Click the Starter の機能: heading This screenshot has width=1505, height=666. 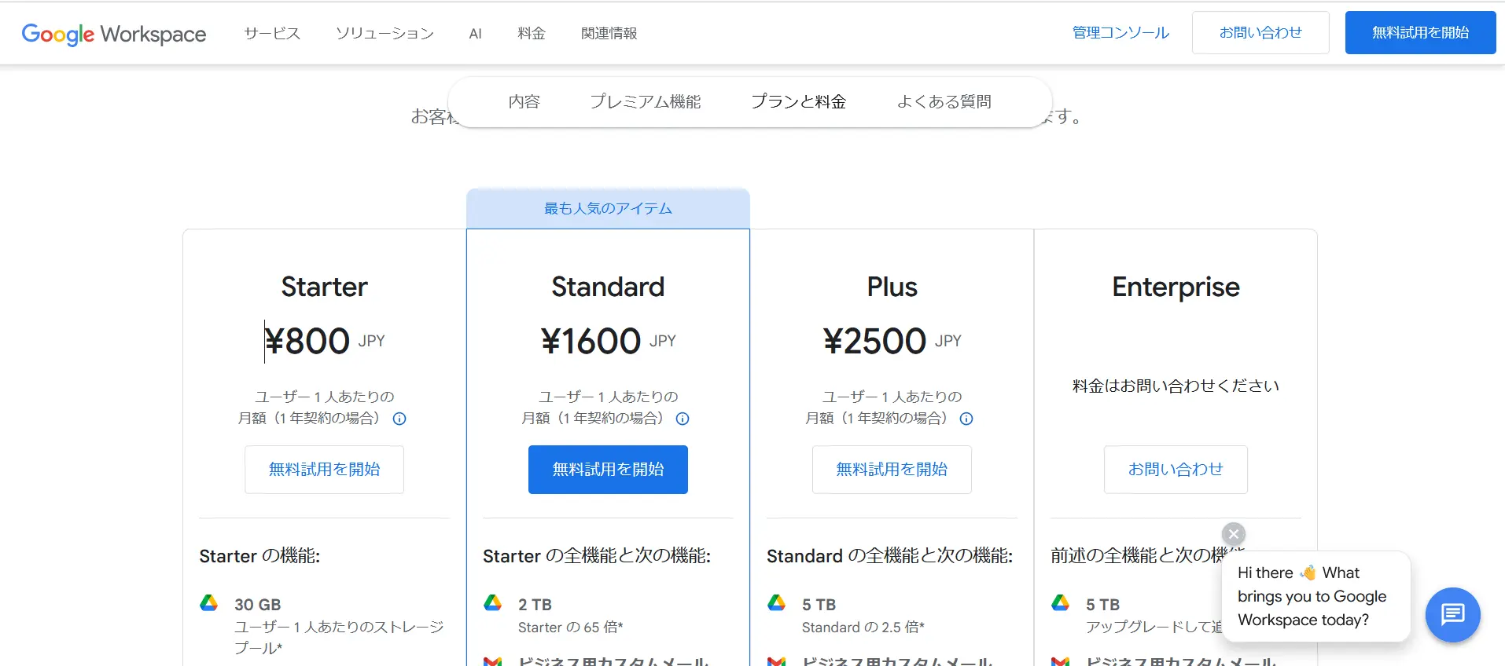259,556
